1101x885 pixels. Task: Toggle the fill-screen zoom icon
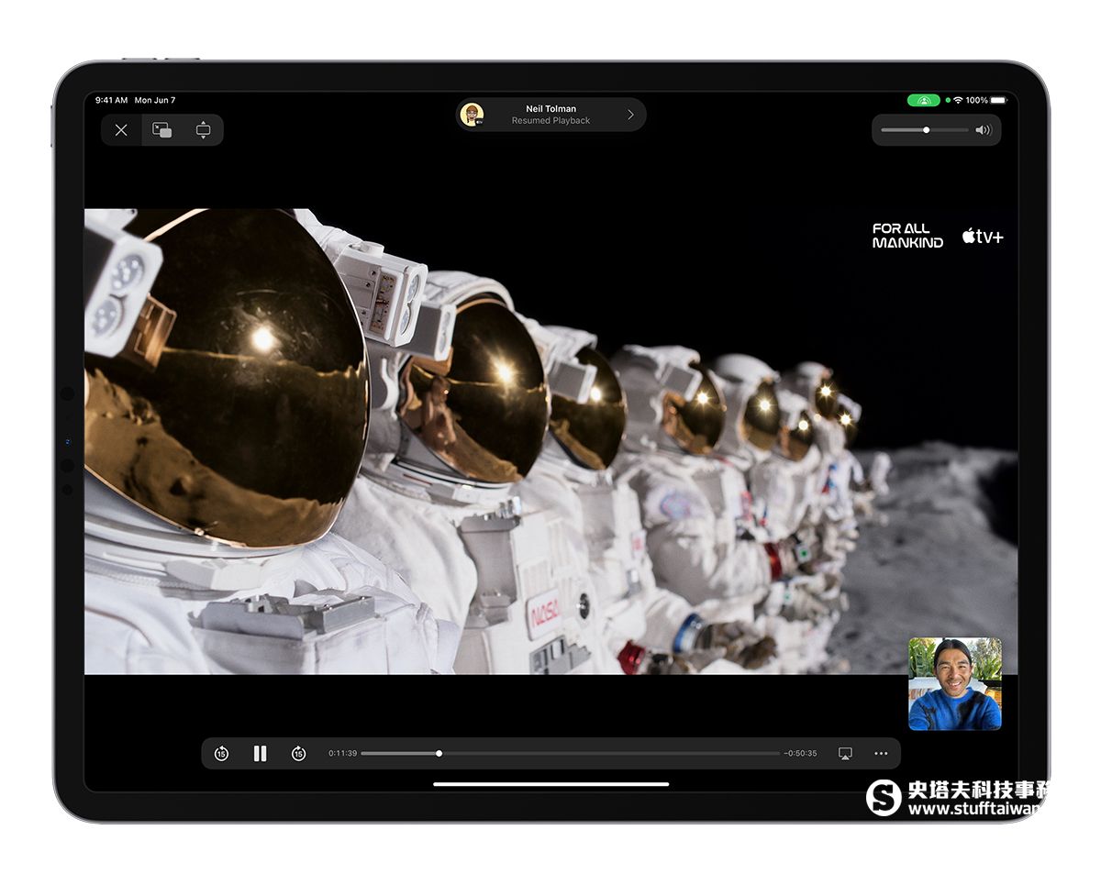click(203, 130)
